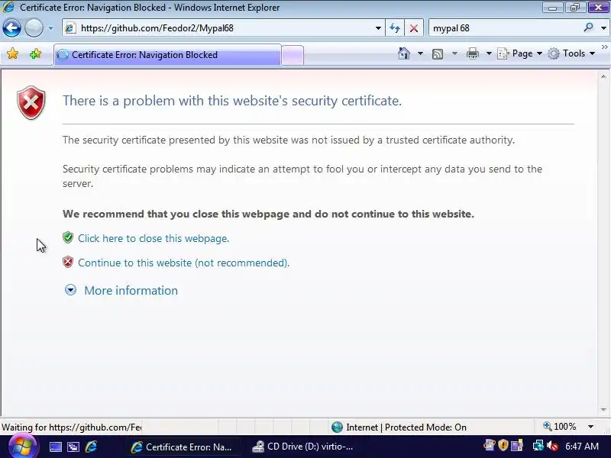The width and height of the screenshot is (611, 458).
Task: Click Add to Favorites icon
Action: (35, 53)
